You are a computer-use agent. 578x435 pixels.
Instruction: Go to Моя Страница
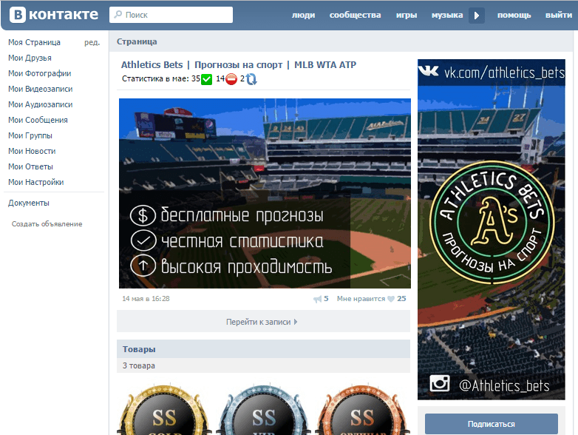pos(34,42)
